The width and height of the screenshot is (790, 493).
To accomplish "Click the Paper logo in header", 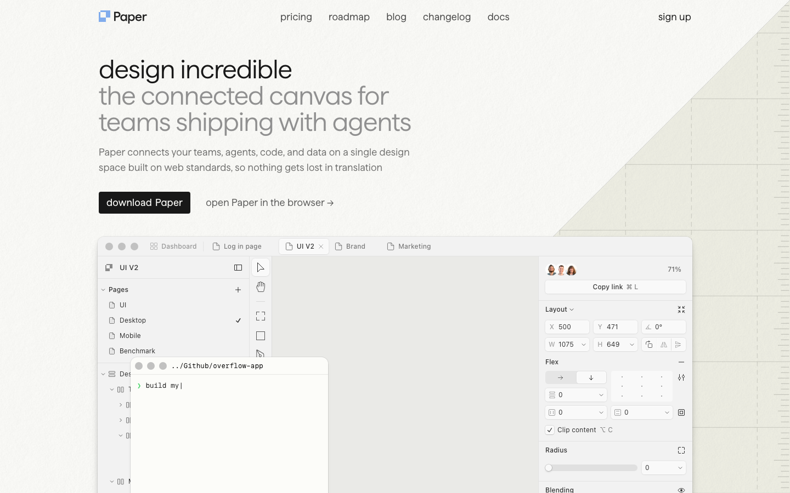I will tap(123, 17).
